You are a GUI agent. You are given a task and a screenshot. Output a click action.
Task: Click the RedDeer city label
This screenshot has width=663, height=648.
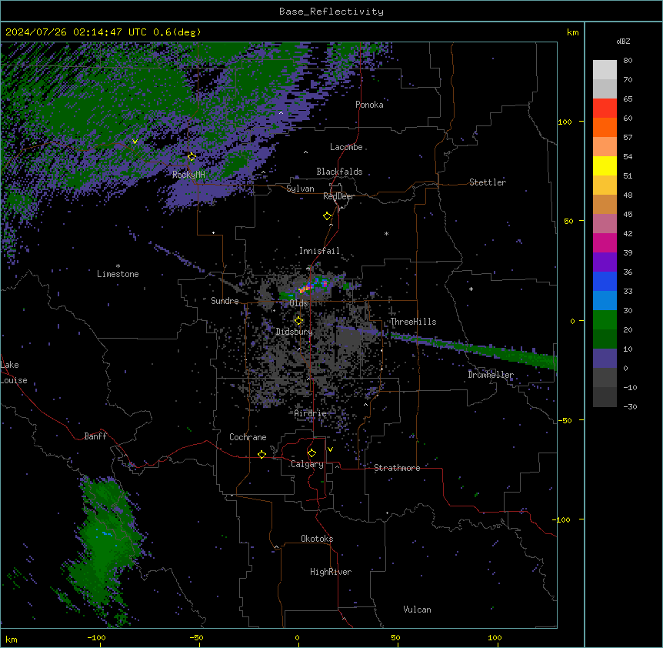point(338,196)
